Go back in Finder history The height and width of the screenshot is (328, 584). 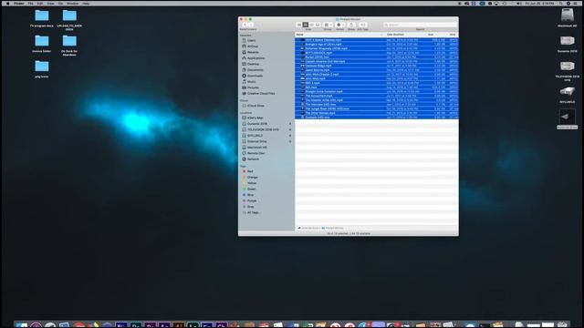tap(245, 25)
